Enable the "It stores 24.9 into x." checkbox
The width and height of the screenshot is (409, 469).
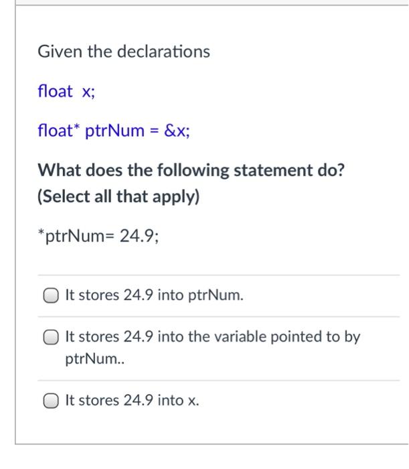tap(51, 401)
